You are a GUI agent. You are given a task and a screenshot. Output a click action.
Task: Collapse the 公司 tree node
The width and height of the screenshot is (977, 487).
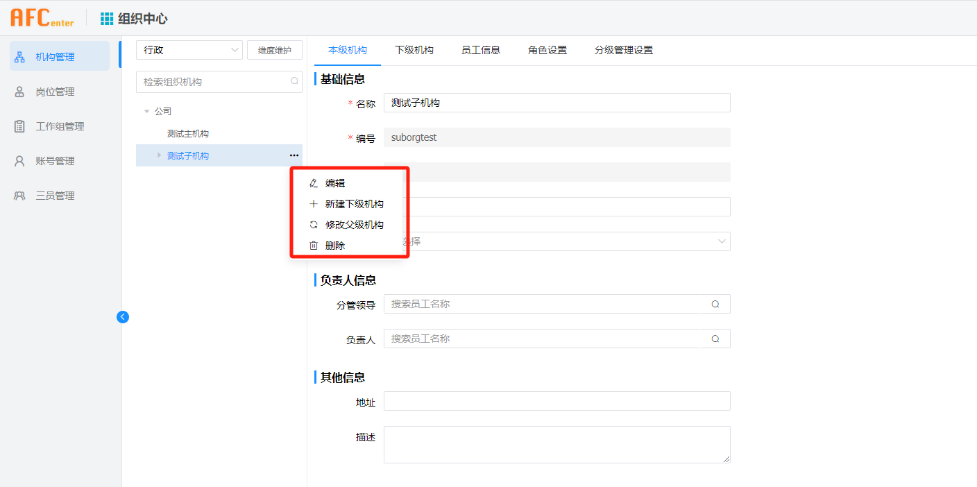(146, 111)
